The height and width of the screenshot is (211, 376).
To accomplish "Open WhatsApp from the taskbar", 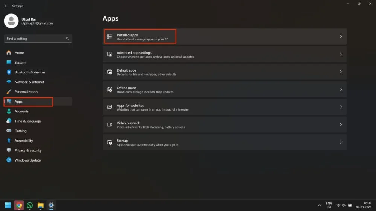I will pos(30,205).
